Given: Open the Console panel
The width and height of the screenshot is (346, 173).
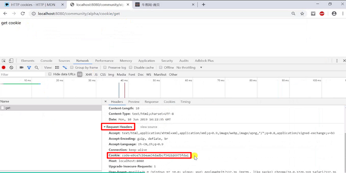Looking at the screenshot, I should [x=46, y=61].
